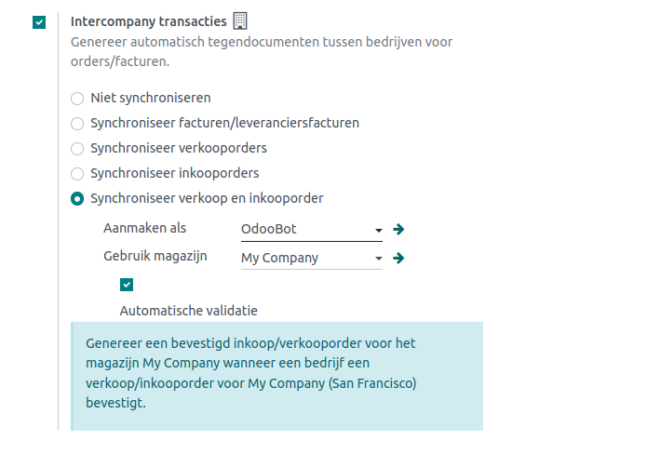Open My Company warehouse via arrow icon
Image resolution: width=647 pixels, height=454 pixels.
(x=398, y=258)
